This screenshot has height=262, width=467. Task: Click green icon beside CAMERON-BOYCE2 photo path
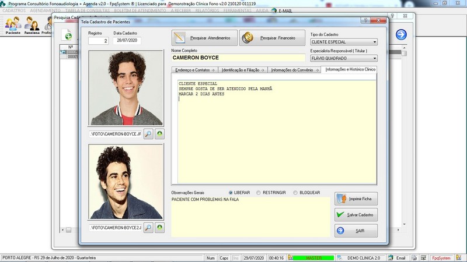pos(159,228)
